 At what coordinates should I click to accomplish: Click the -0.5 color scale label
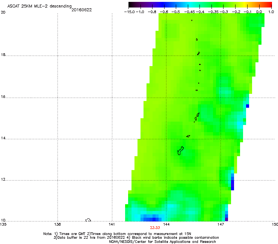click(176, 12)
